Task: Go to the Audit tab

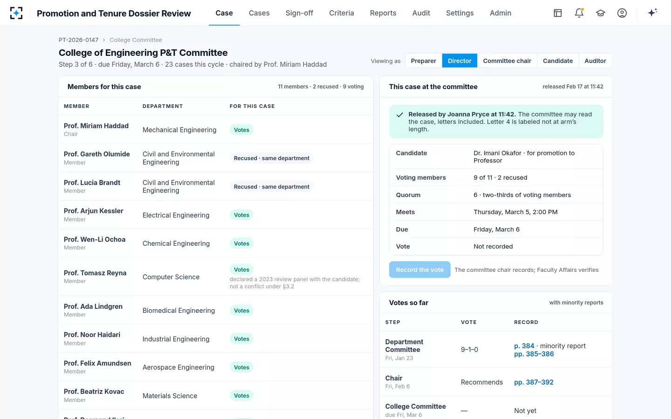Action: pyautogui.click(x=421, y=13)
